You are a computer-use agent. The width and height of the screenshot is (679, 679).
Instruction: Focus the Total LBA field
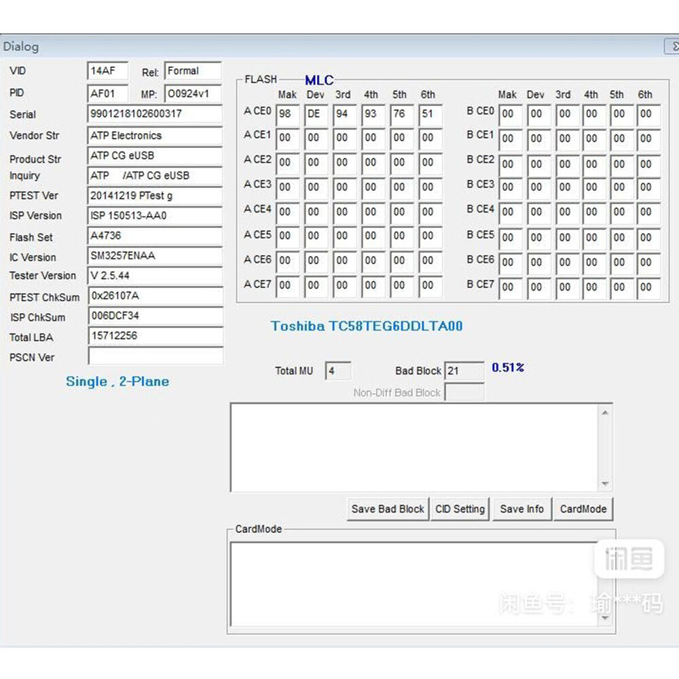(x=155, y=336)
